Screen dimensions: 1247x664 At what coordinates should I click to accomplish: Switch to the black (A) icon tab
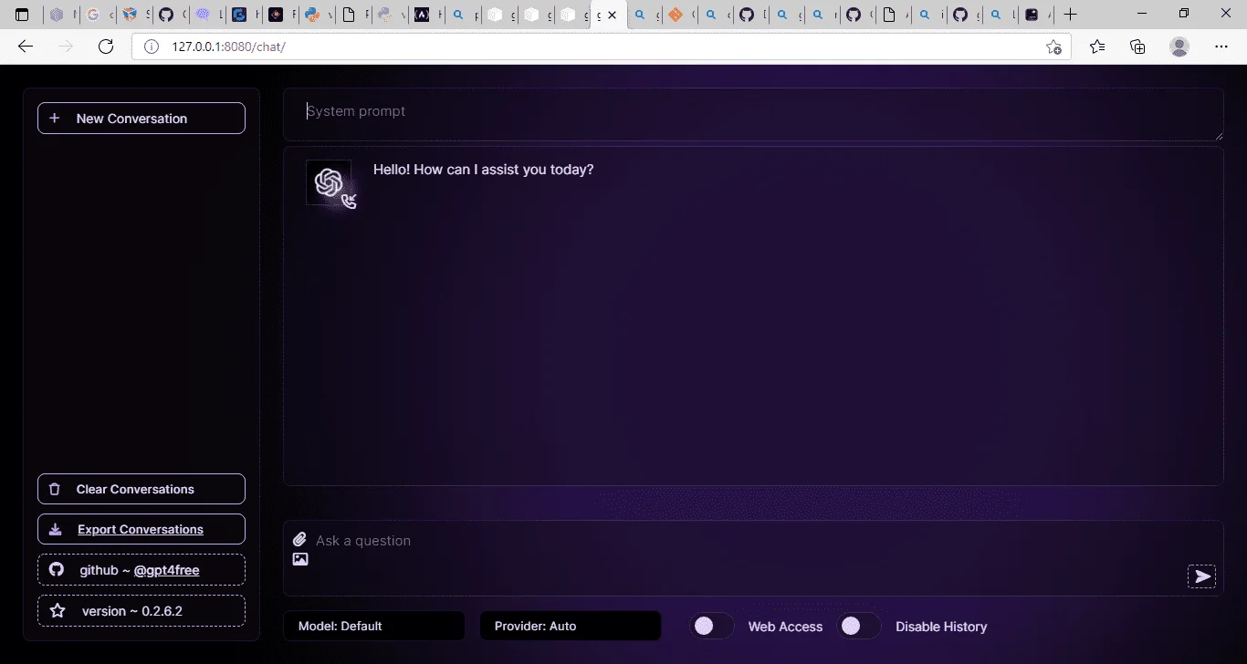pos(426,15)
